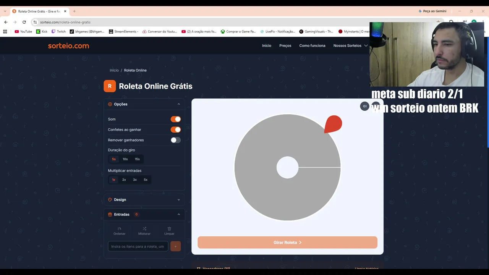Click the Multiplicar entradas label
This screenshot has height=275, width=489.
pos(125,171)
